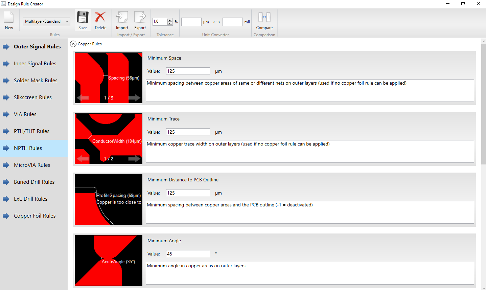Show next Minimum Trace example image
Viewport: 486px width, 290px height.
(134, 159)
